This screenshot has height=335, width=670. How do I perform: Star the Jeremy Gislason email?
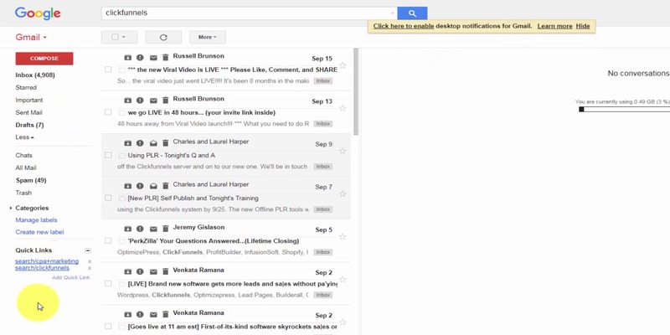(343, 237)
